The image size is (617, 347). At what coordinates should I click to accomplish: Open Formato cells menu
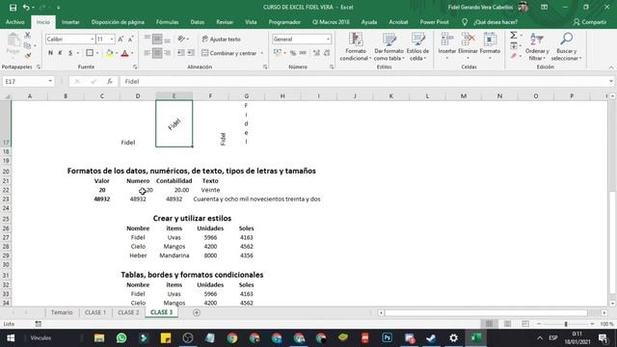coord(490,46)
